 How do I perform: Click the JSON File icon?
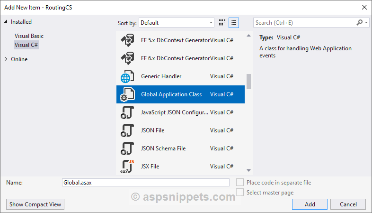(x=127, y=130)
